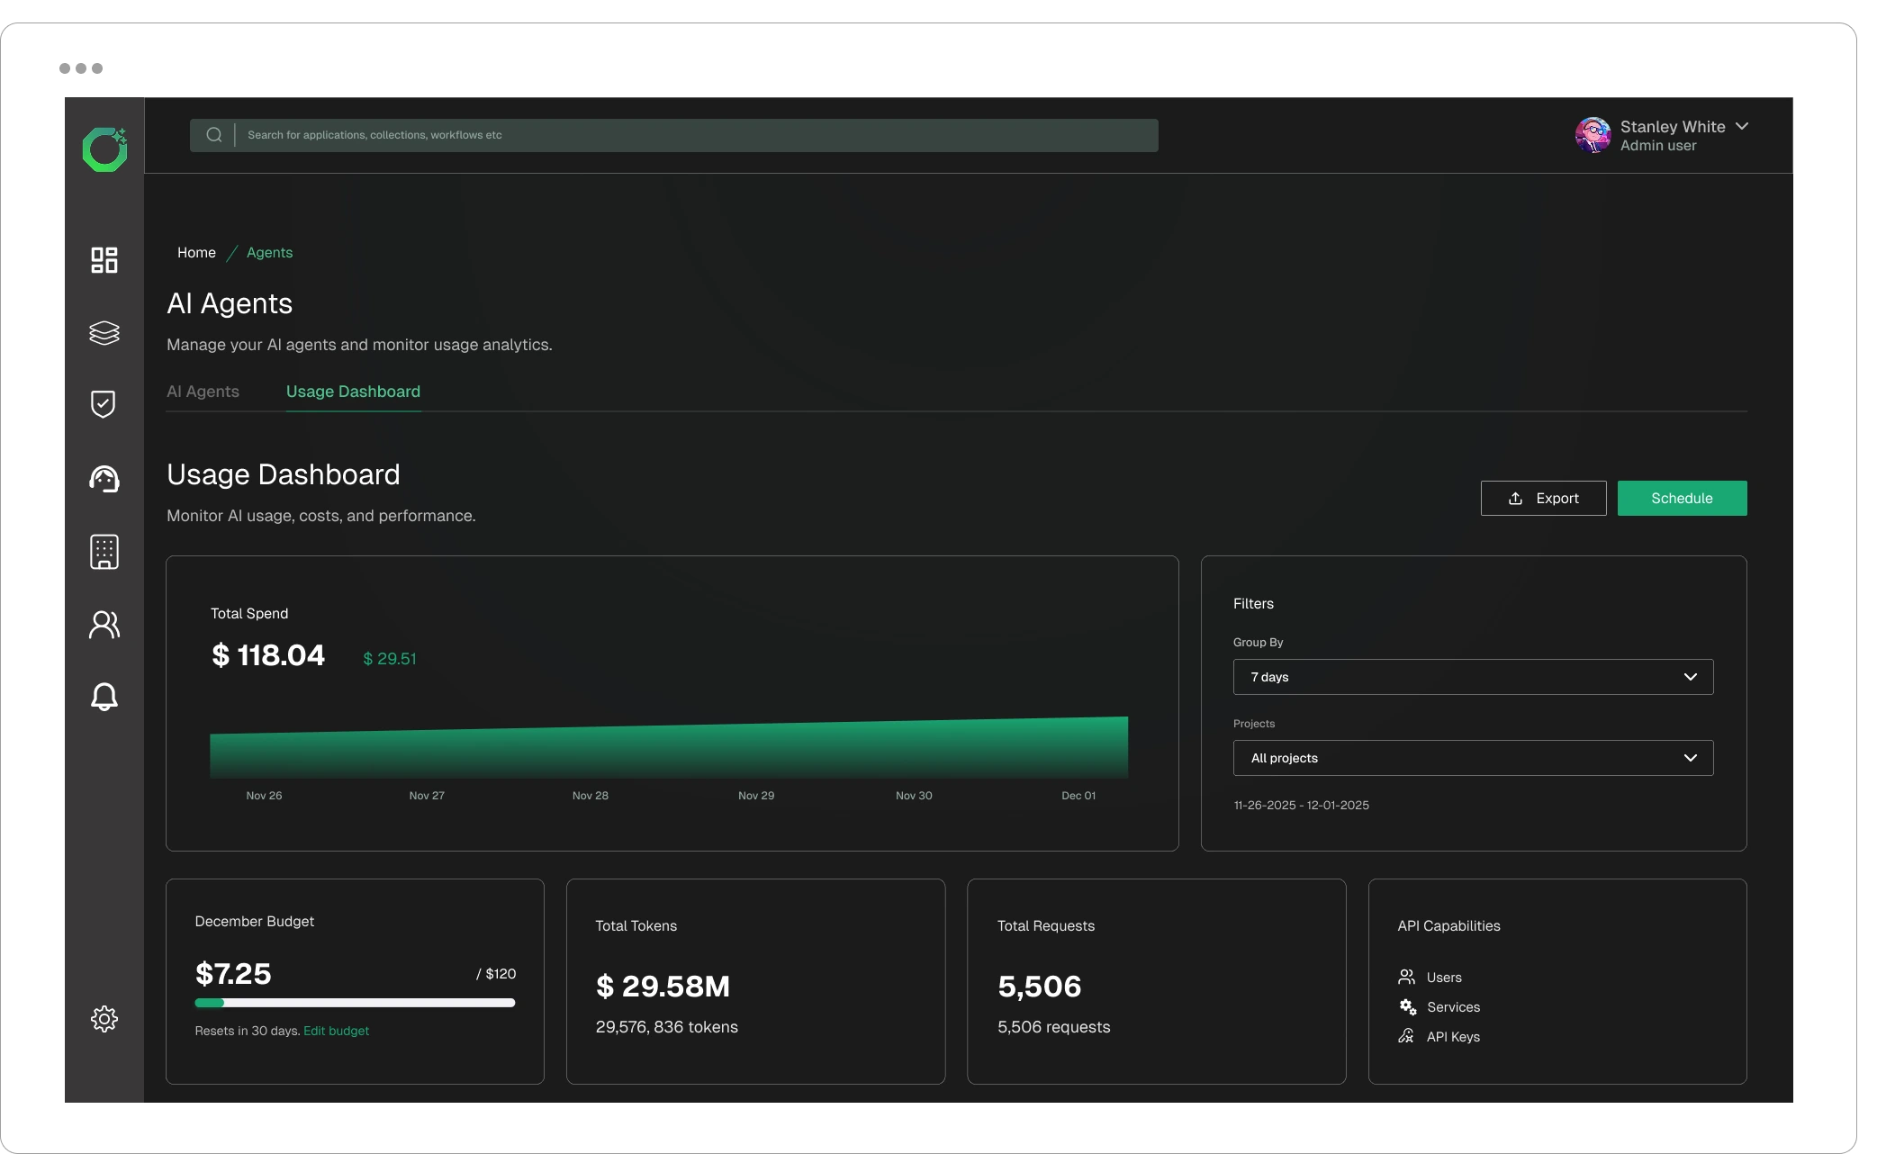Click the Admin user role label
1877x1154 pixels.
coord(1658,146)
